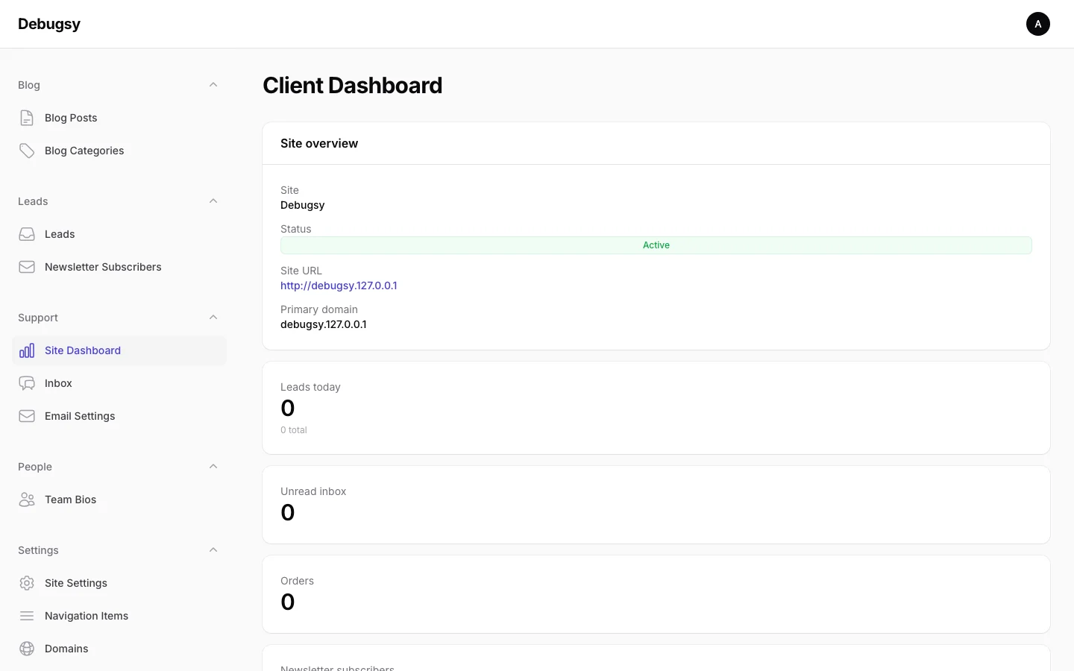Open the Inbox page

pyautogui.click(x=119, y=383)
